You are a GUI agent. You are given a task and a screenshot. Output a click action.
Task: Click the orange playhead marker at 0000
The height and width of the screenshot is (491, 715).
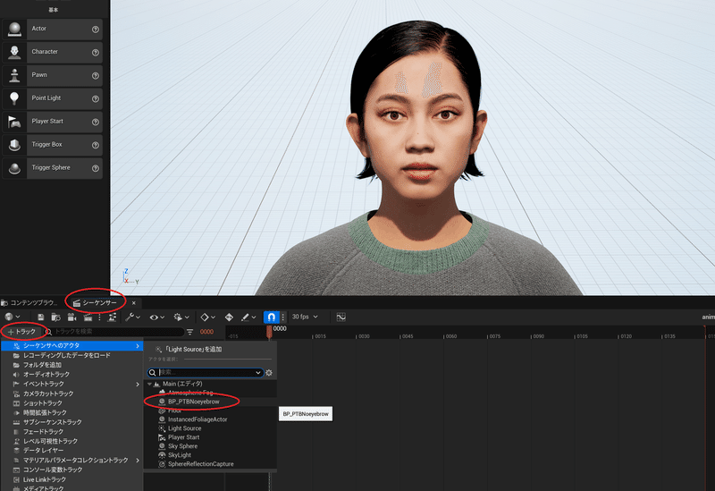click(x=269, y=332)
